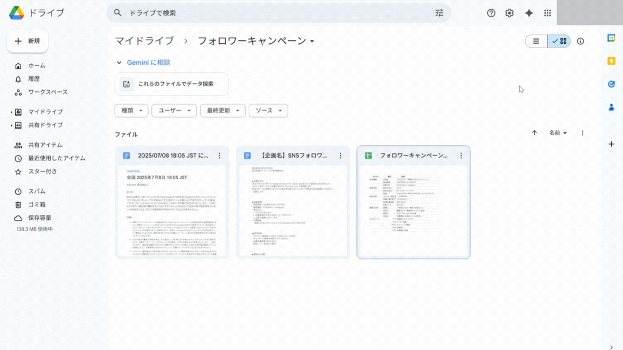Open Contacts side panel icon
Screen dimensions: 623x350
click(x=611, y=107)
